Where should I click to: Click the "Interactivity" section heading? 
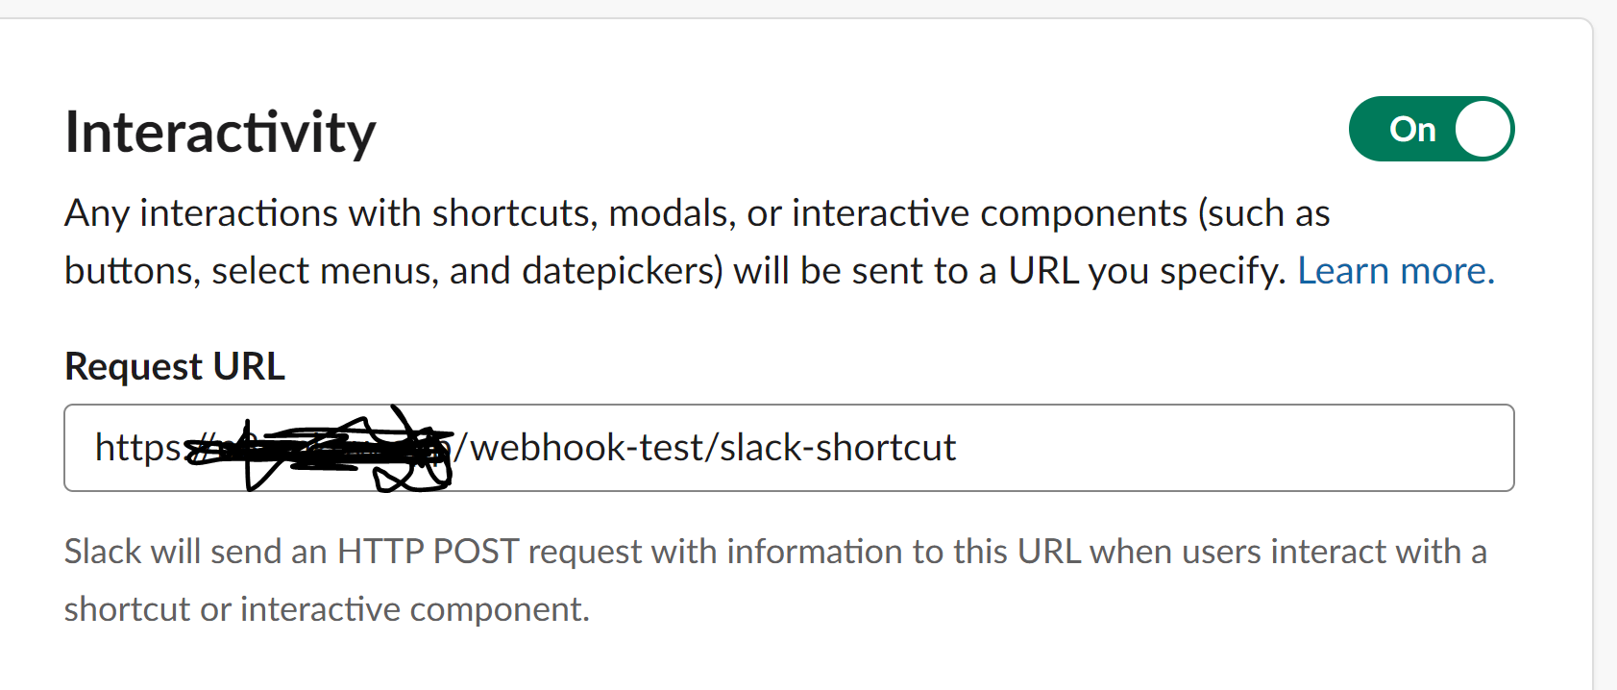(x=220, y=132)
